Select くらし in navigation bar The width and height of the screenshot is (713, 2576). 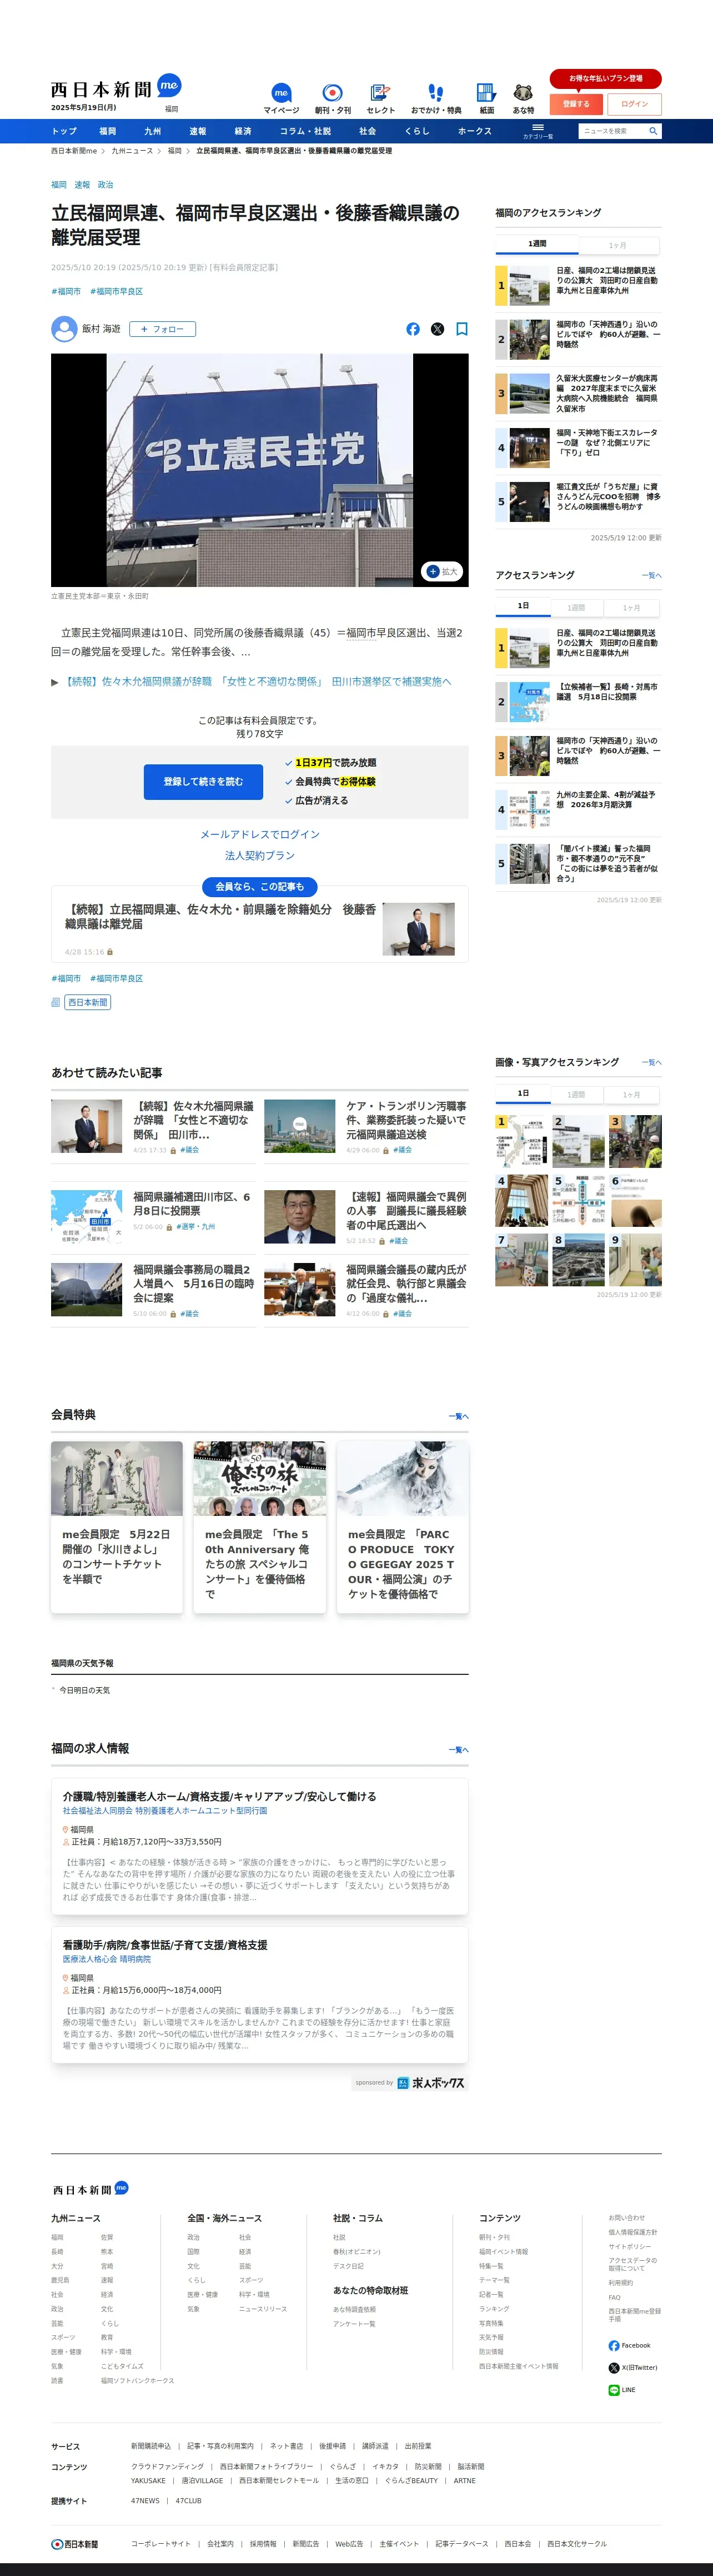416,131
